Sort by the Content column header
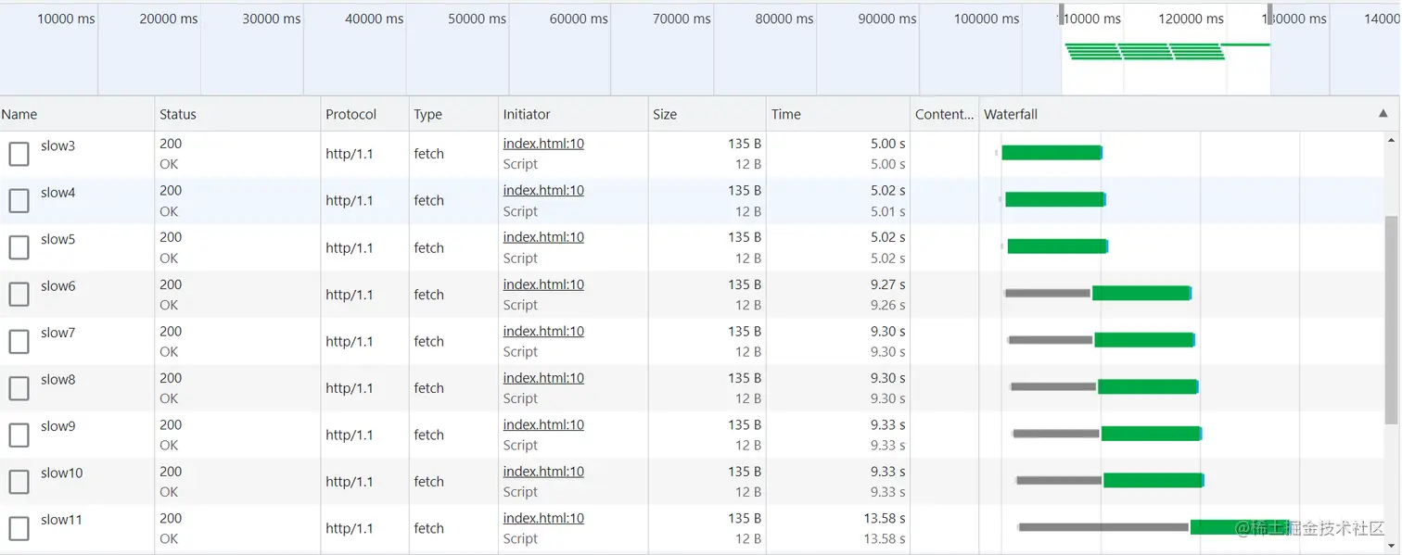This screenshot has width=1402, height=555. click(944, 114)
